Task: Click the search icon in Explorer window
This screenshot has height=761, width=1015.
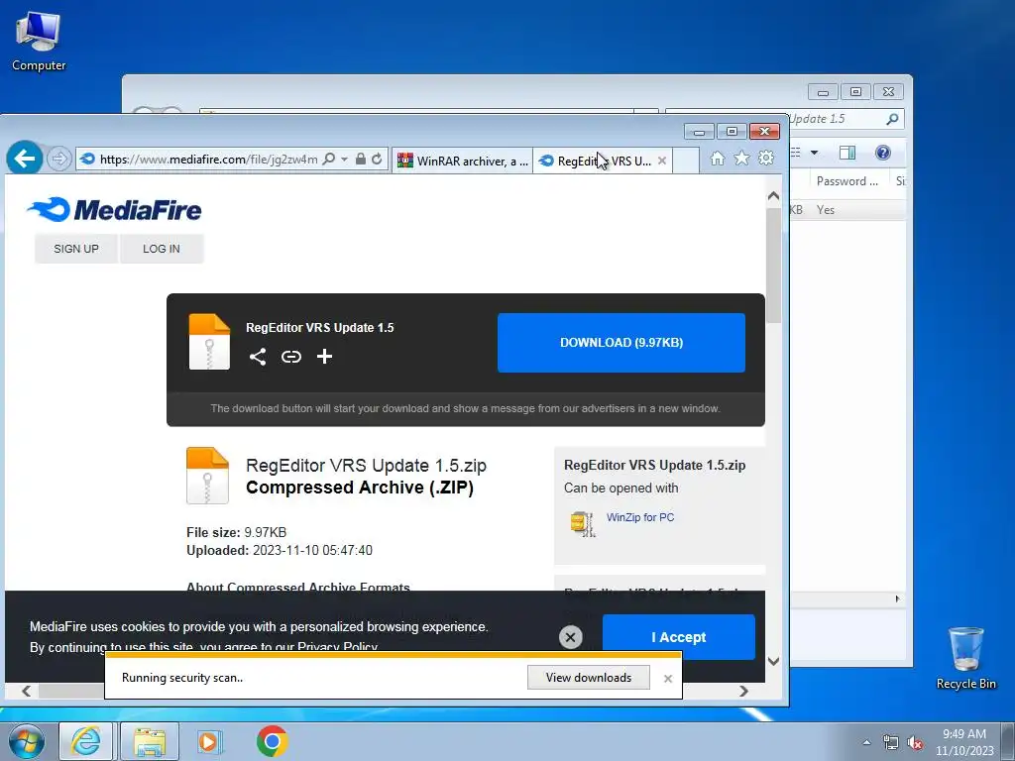Action: [892, 119]
